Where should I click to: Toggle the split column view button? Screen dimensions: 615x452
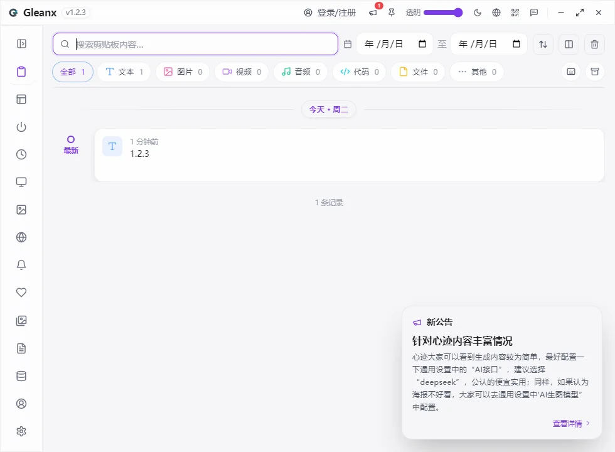point(569,44)
